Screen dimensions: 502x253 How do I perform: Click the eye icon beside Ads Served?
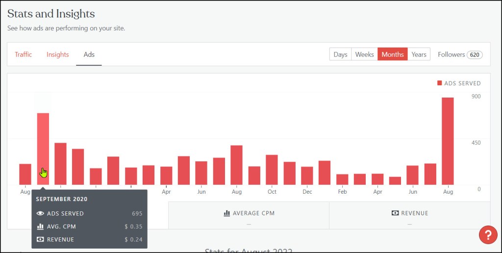[x=40, y=214]
